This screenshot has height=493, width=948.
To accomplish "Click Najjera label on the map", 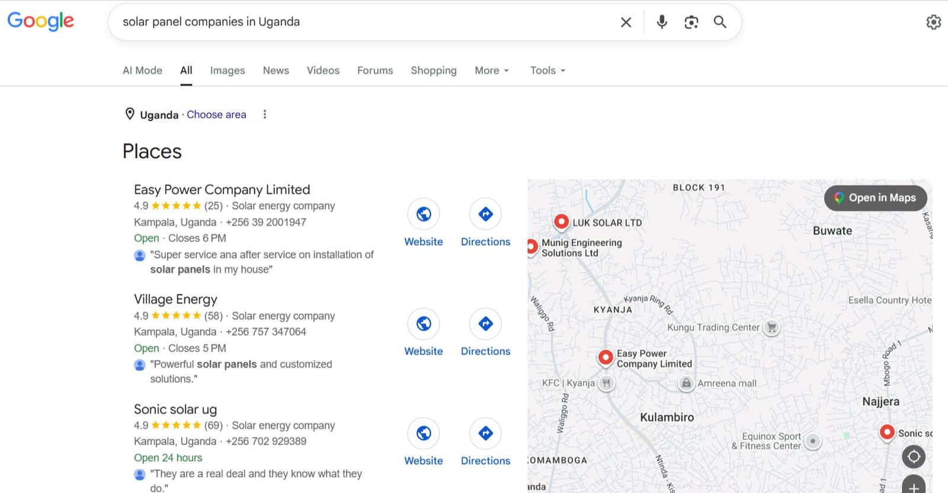I will point(880,401).
